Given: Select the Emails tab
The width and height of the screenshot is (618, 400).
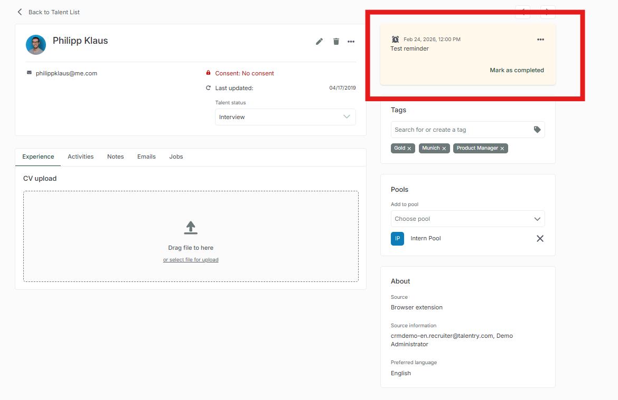Looking at the screenshot, I should click(x=146, y=157).
